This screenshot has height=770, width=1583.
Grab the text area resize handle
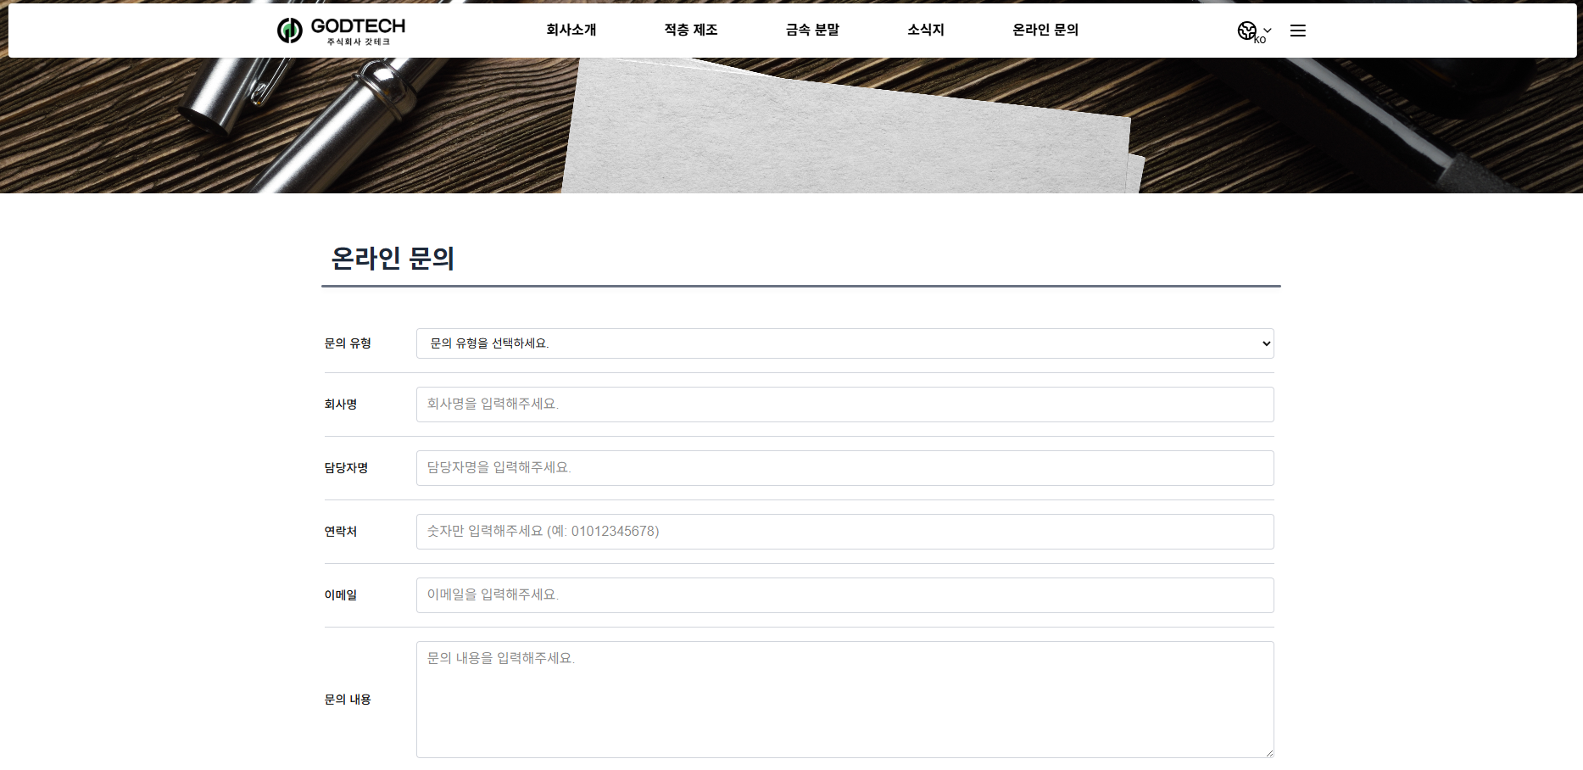click(1268, 752)
